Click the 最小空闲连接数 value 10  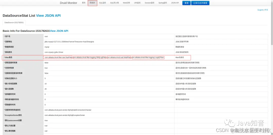pos(45,84)
